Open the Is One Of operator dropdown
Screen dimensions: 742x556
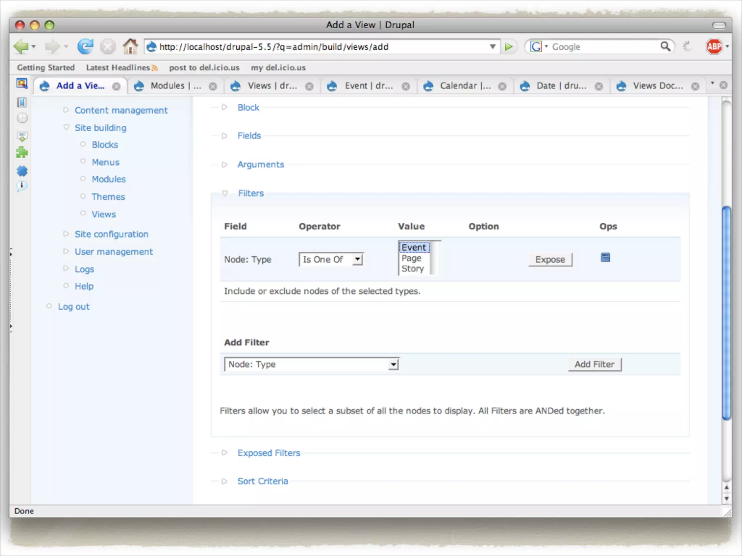(331, 260)
